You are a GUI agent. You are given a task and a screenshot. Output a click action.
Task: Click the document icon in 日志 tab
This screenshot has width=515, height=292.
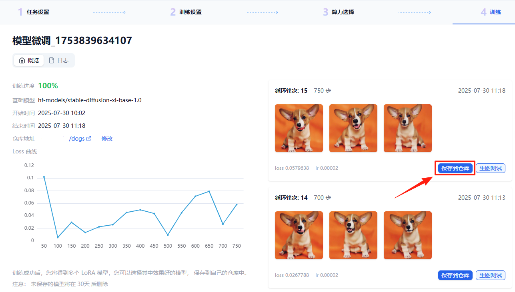(52, 60)
